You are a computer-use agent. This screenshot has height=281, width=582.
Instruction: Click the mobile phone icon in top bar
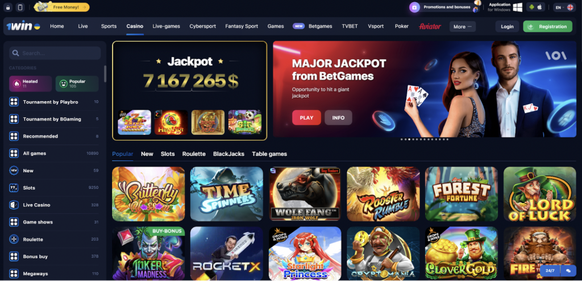[20, 7]
